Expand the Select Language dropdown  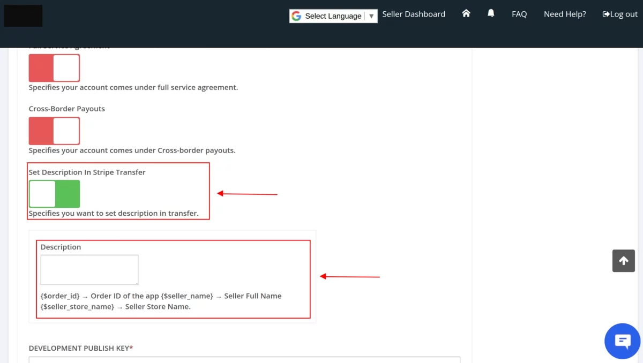tap(332, 16)
